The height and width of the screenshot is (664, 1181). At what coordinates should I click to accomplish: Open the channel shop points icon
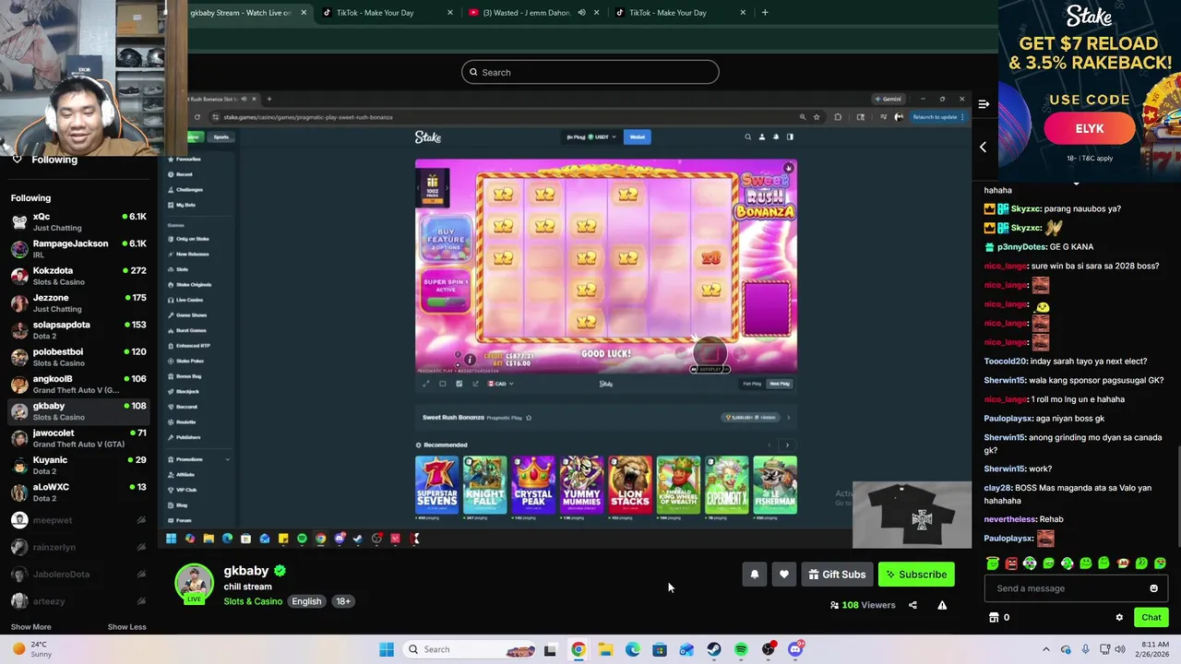pos(994,618)
